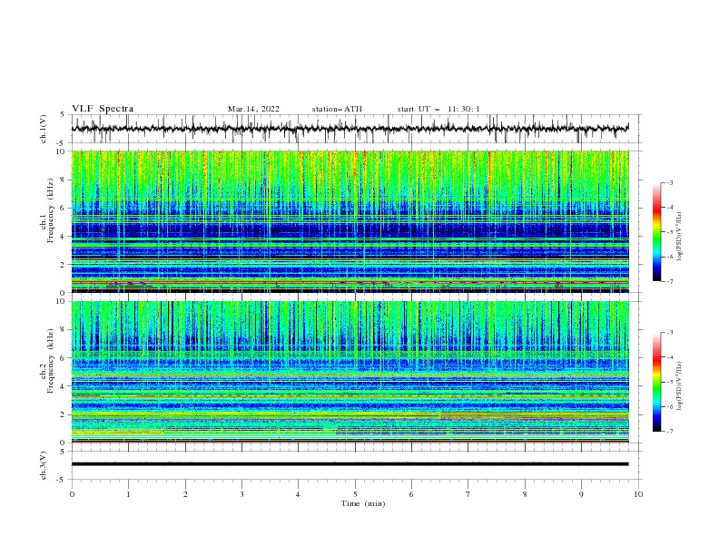Click the "8" kHz tick of ch.1 spectrogram

click(x=63, y=180)
